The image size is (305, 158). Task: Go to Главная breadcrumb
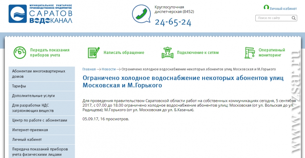tap(89, 69)
